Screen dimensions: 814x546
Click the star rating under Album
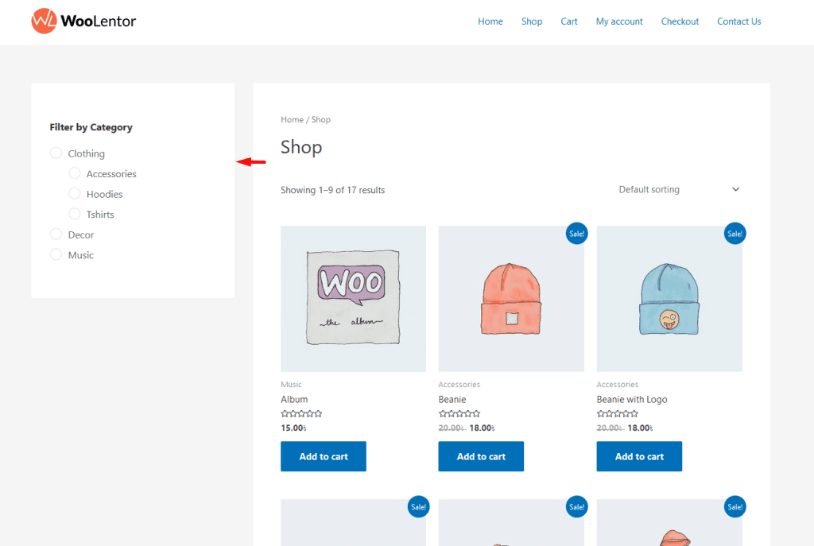(x=301, y=414)
